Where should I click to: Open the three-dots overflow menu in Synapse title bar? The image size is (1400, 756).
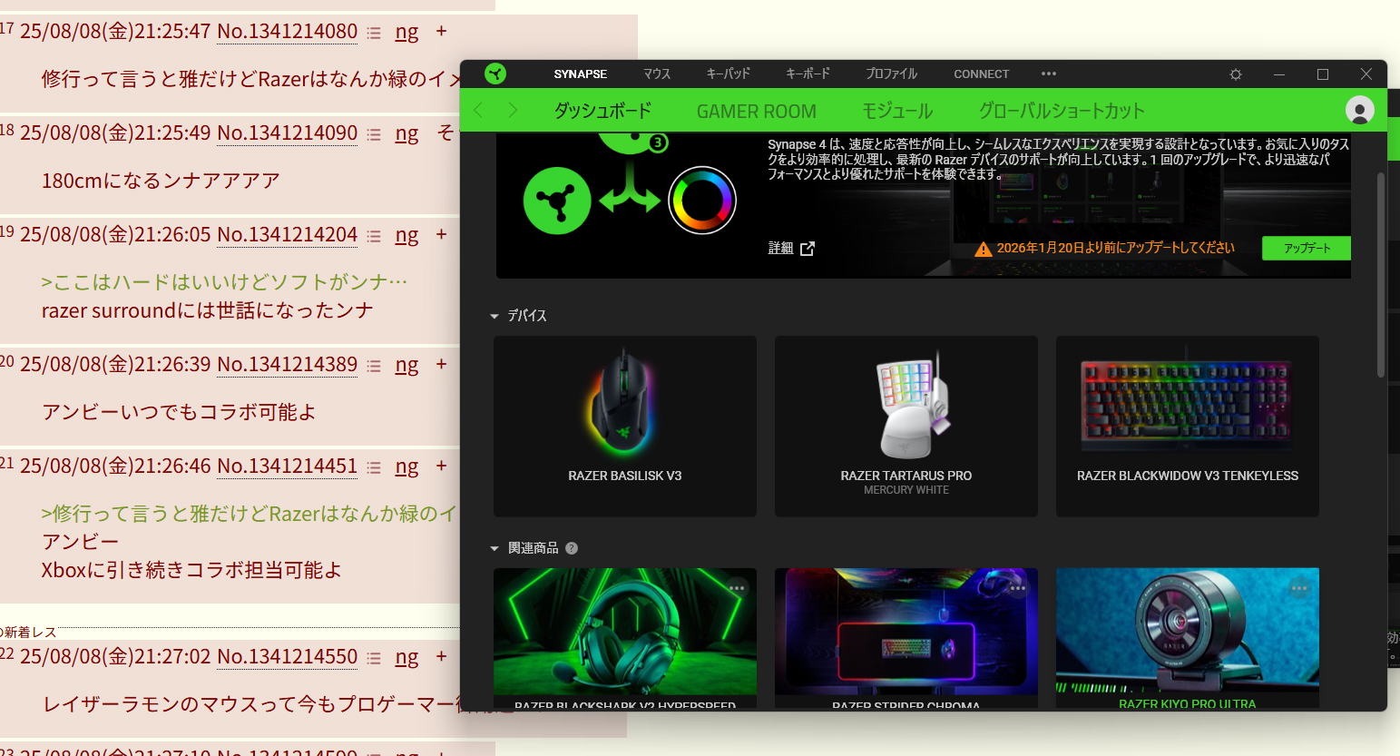coord(1049,74)
